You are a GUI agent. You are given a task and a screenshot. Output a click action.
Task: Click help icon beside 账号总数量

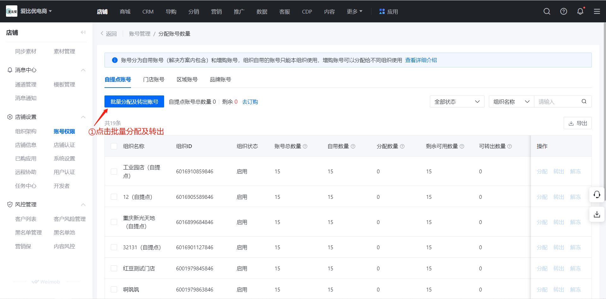pyautogui.click(x=305, y=146)
